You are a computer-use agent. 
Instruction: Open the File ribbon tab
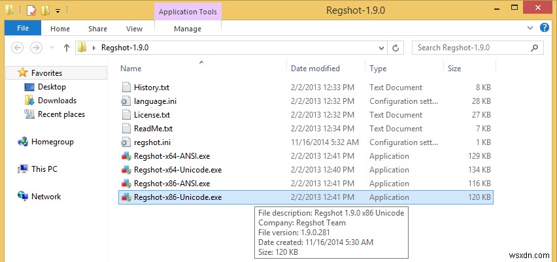tap(23, 28)
